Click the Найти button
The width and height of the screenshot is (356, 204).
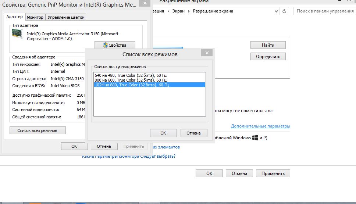tap(268, 45)
